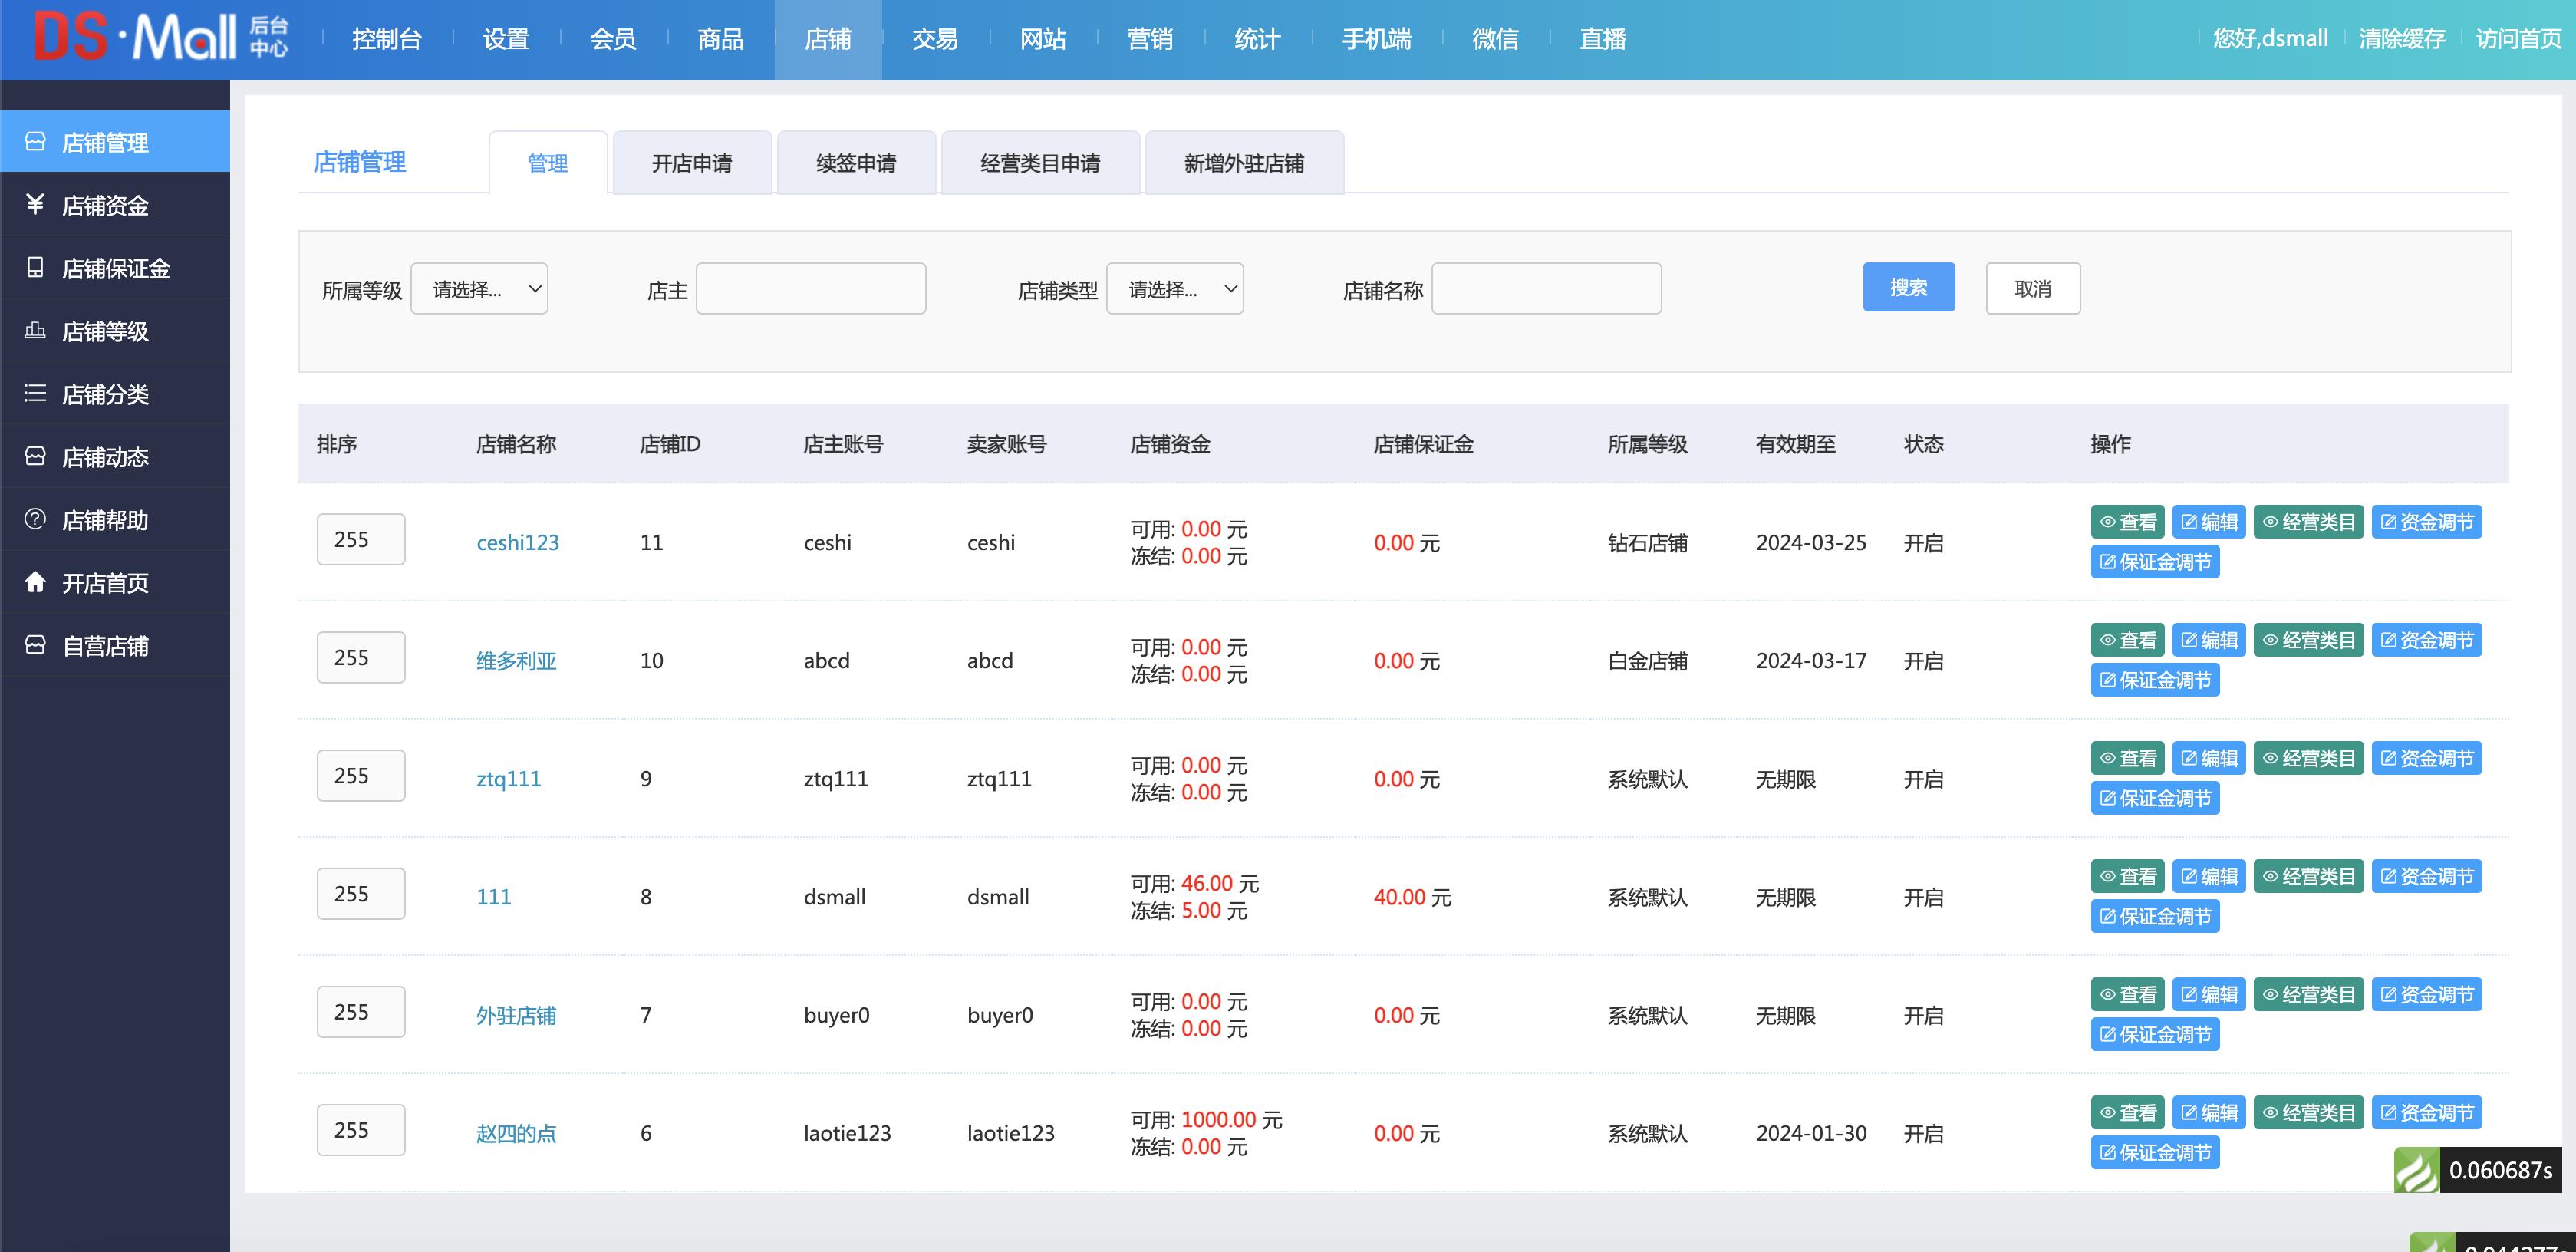The height and width of the screenshot is (1252, 2576).
Task: Click the 店主 owner input field
Action: click(810, 288)
